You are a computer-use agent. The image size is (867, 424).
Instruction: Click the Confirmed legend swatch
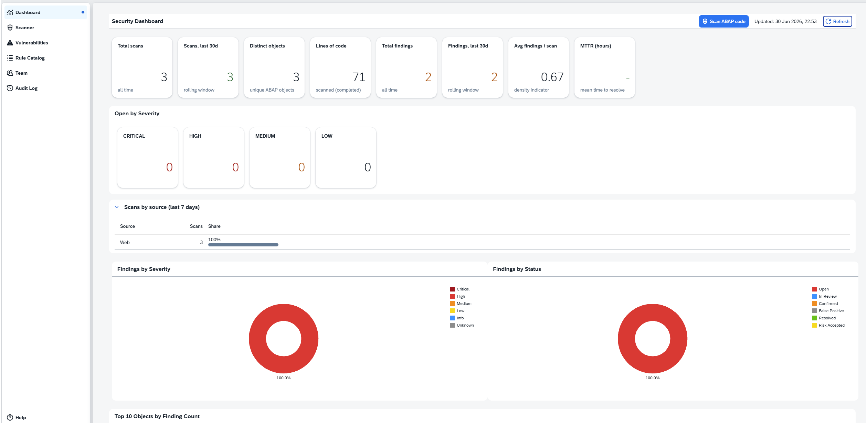[814, 304]
